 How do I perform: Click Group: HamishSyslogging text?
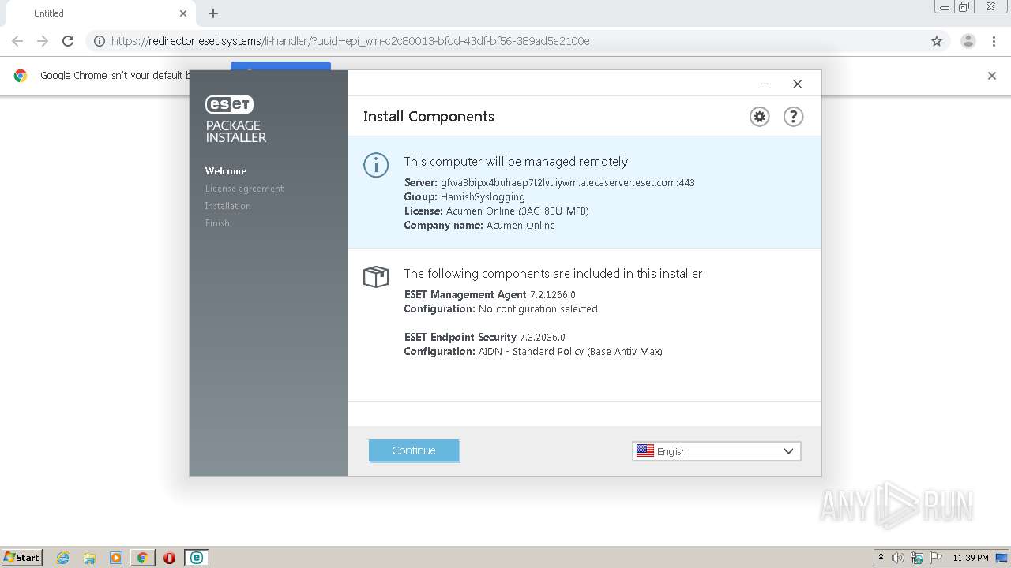tap(464, 196)
